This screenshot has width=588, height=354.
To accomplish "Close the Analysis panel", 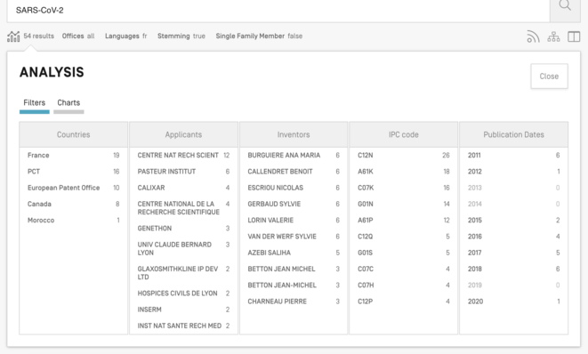I will point(549,76).
